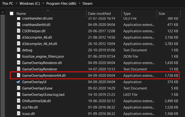Select the d3dcompiler_46.dll file icon

coord(18,37)
